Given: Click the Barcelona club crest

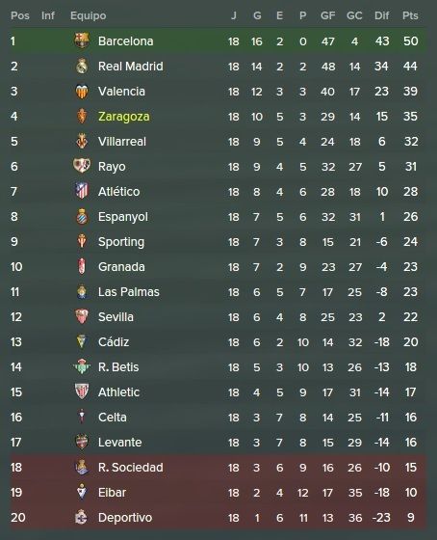Looking at the screenshot, I should pyautogui.click(x=82, y=40).
